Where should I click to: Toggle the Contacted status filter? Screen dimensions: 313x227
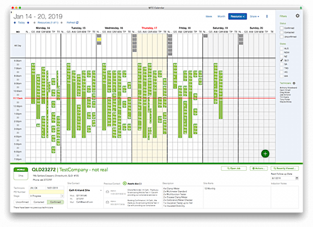point(282,32)
